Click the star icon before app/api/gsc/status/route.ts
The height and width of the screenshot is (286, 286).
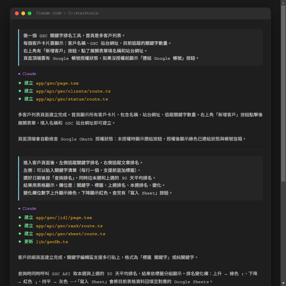20,99
